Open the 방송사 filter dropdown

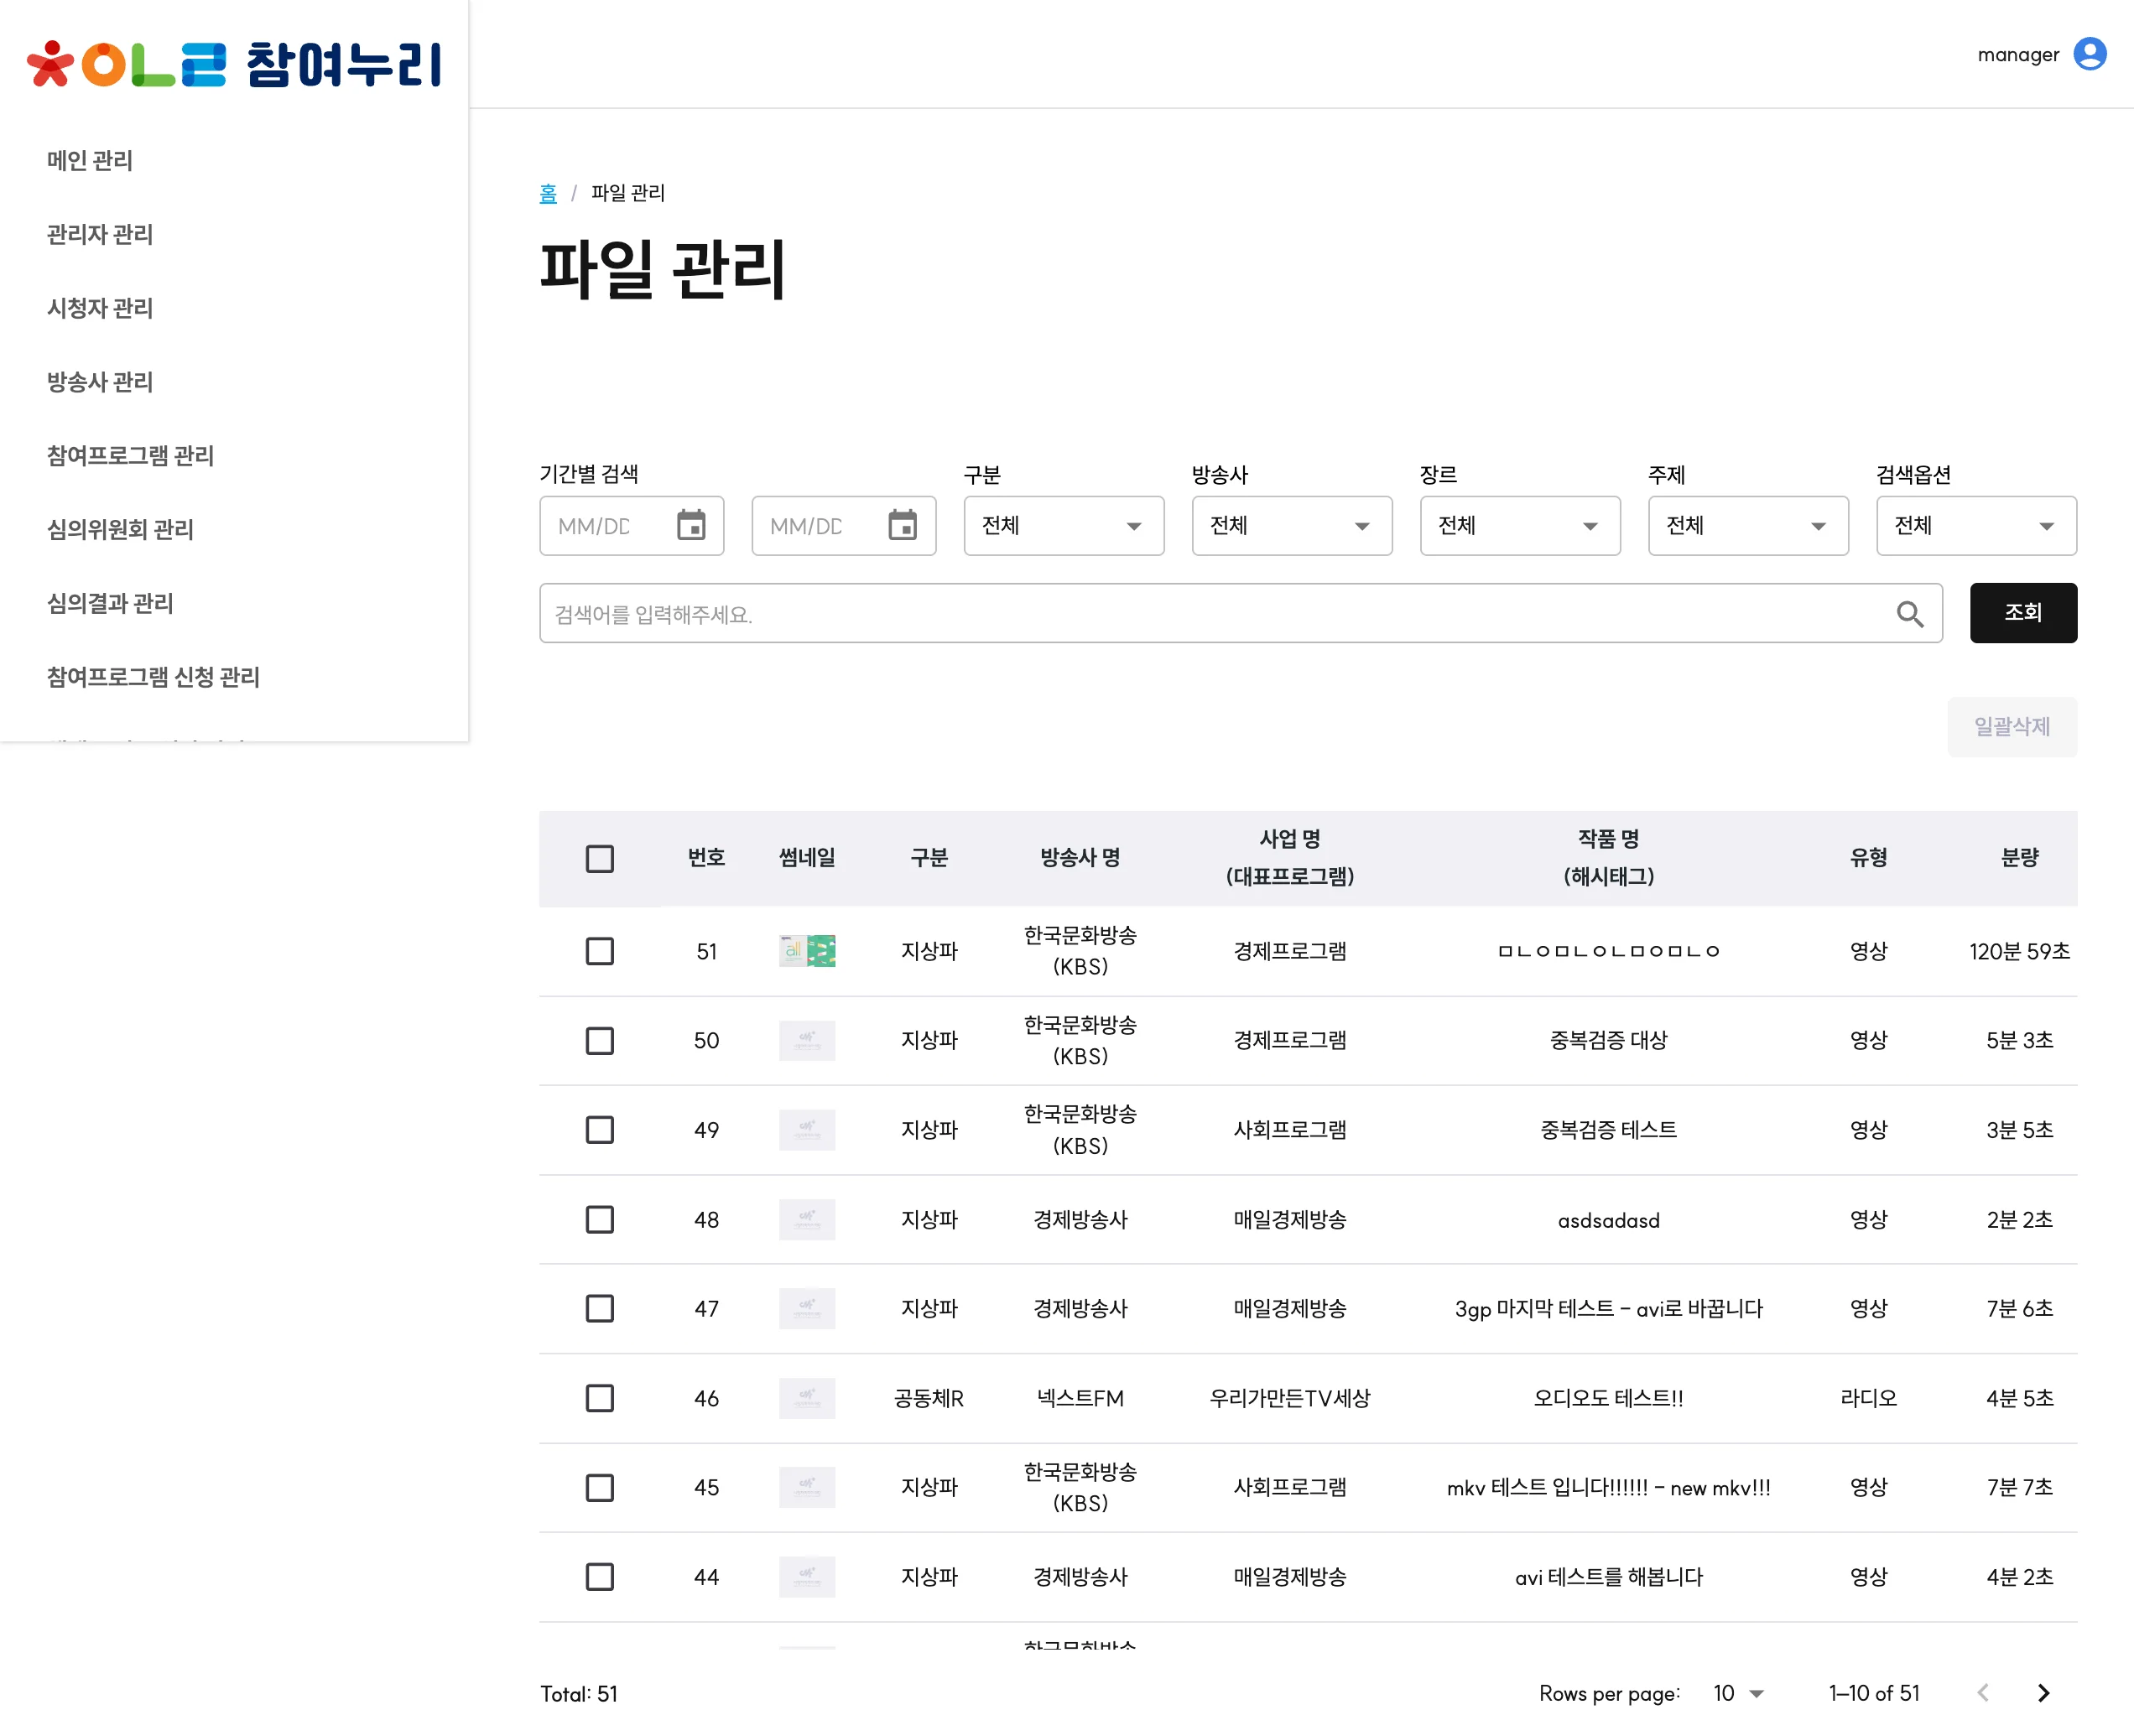1291,525
